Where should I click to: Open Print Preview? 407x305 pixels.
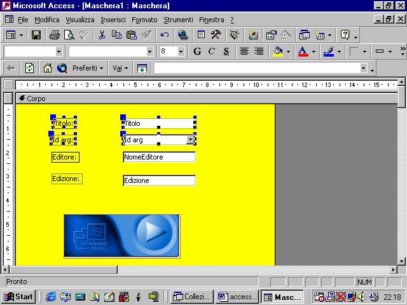(69, 35)
